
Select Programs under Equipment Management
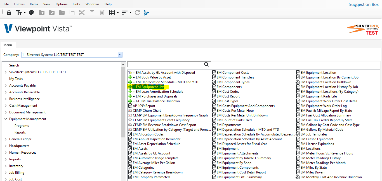(22, 126)
